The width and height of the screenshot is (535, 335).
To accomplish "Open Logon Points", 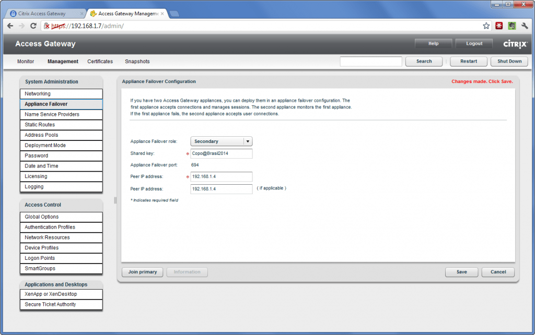I will coord(61,258).
